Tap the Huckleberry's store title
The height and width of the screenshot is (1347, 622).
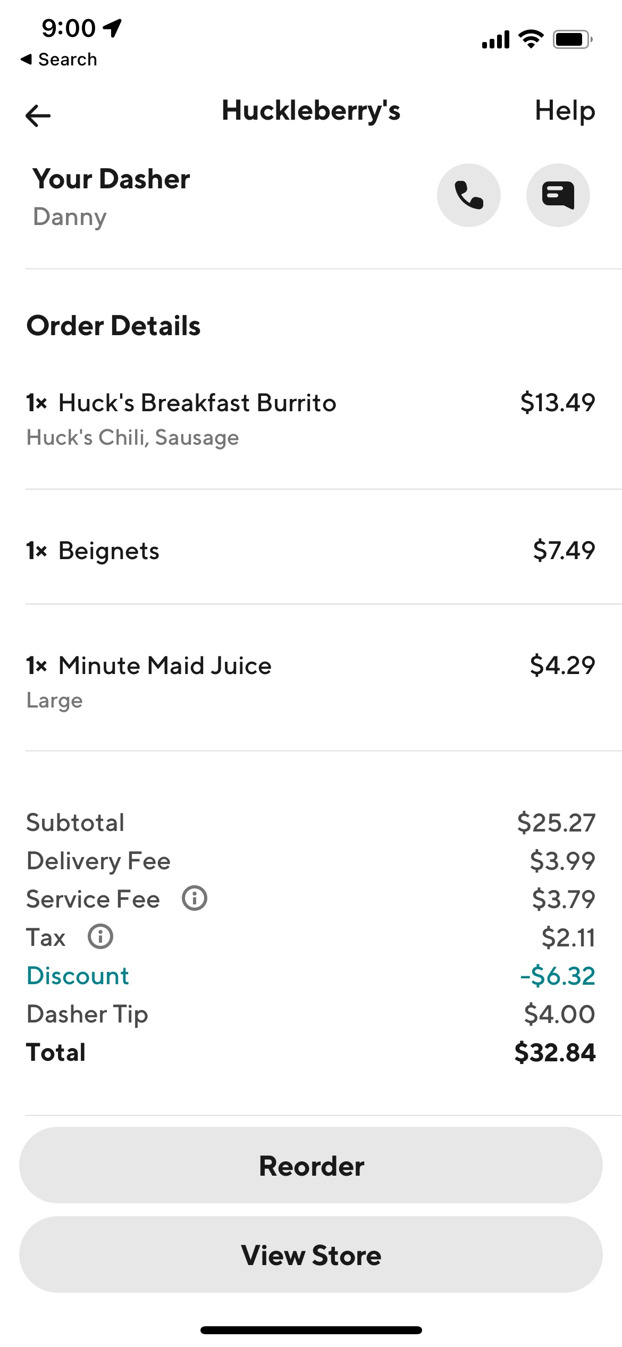[x=311, y=111]
